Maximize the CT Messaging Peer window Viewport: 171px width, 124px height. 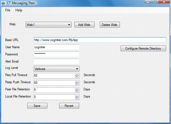(x=155, y=2)
